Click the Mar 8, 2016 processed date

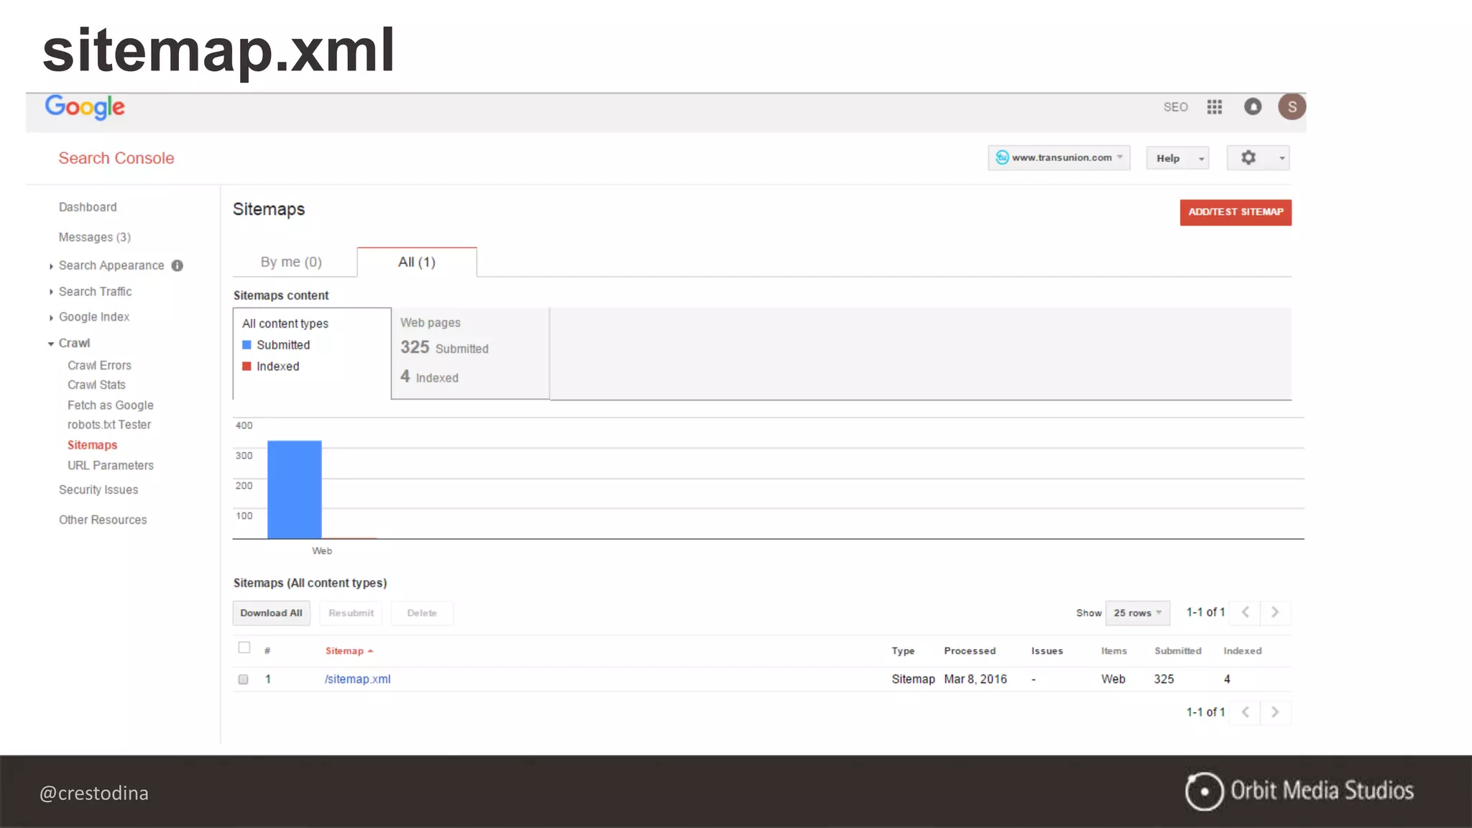click(975, 679)
